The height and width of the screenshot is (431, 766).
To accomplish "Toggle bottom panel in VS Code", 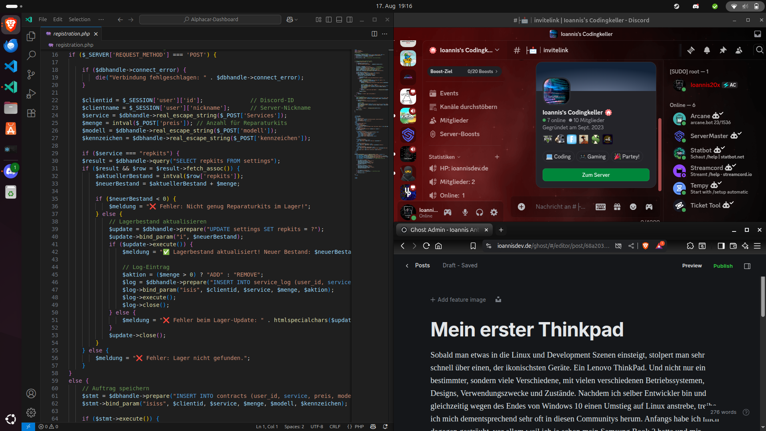I will pos(339,20).
